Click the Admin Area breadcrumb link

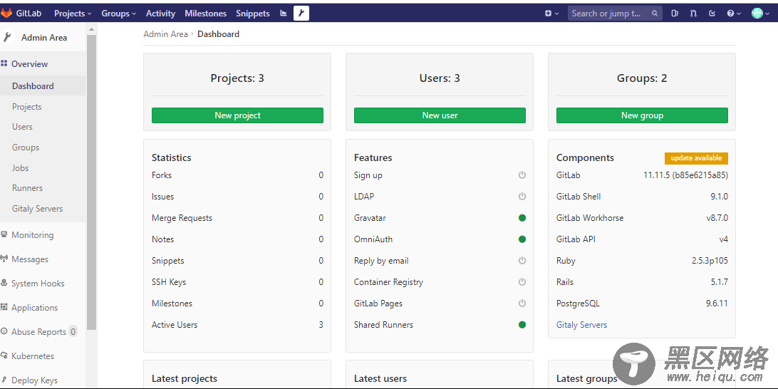(166, 33)
